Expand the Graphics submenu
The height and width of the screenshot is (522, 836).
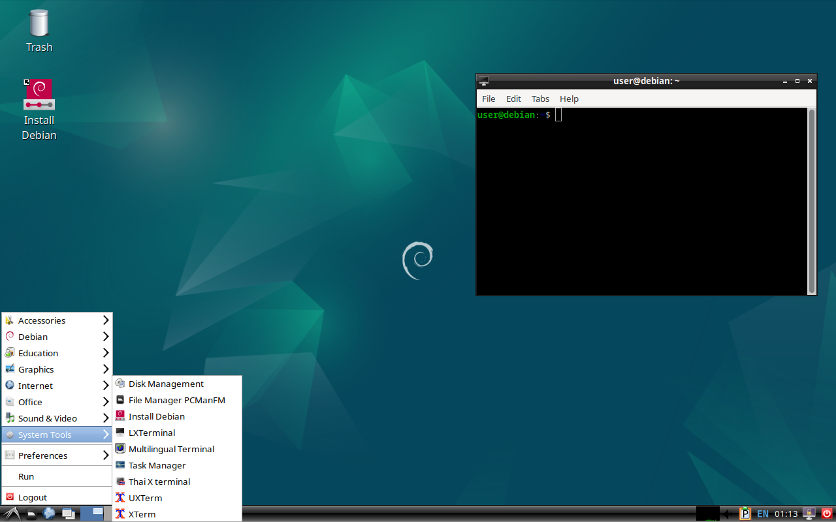pyautogui.click(x=57, y=369)
